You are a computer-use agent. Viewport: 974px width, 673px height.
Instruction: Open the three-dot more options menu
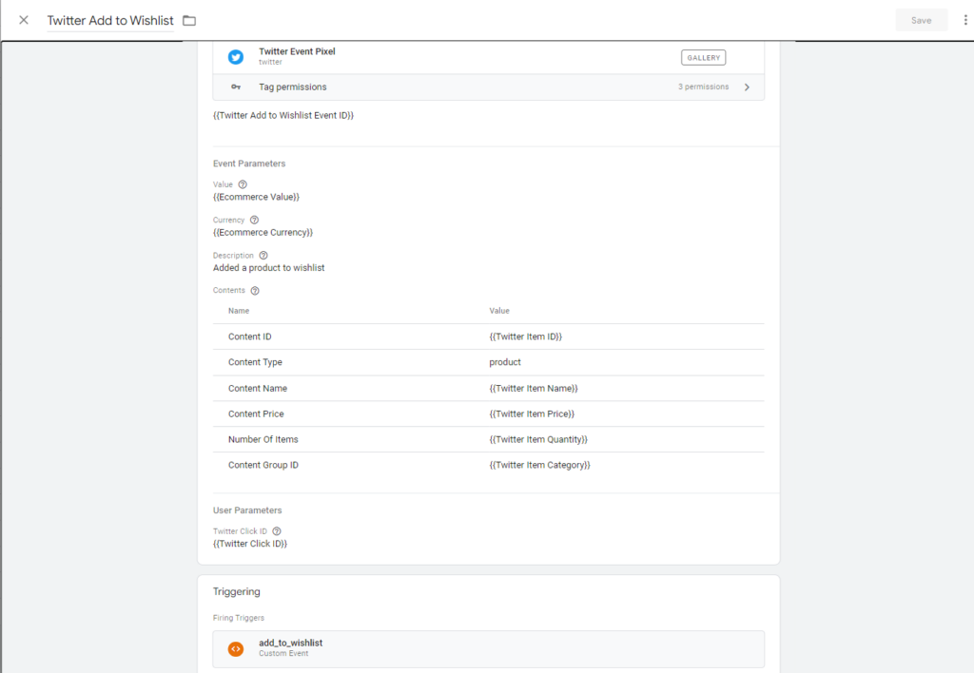pyautogui.click(x=965, y=20)
